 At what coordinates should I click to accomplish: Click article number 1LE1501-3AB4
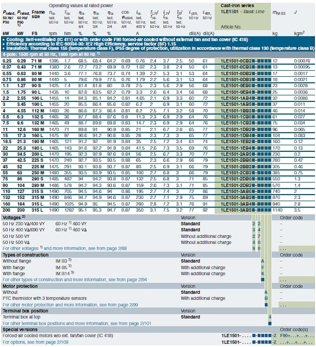click(236, 204)
